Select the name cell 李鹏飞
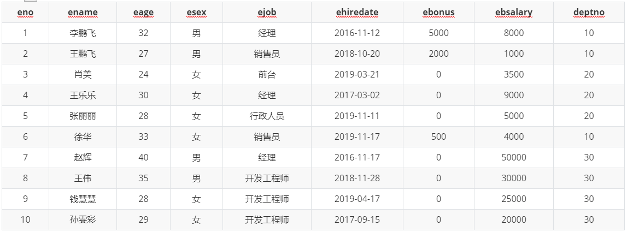627x232 pixels. [83, 33]
